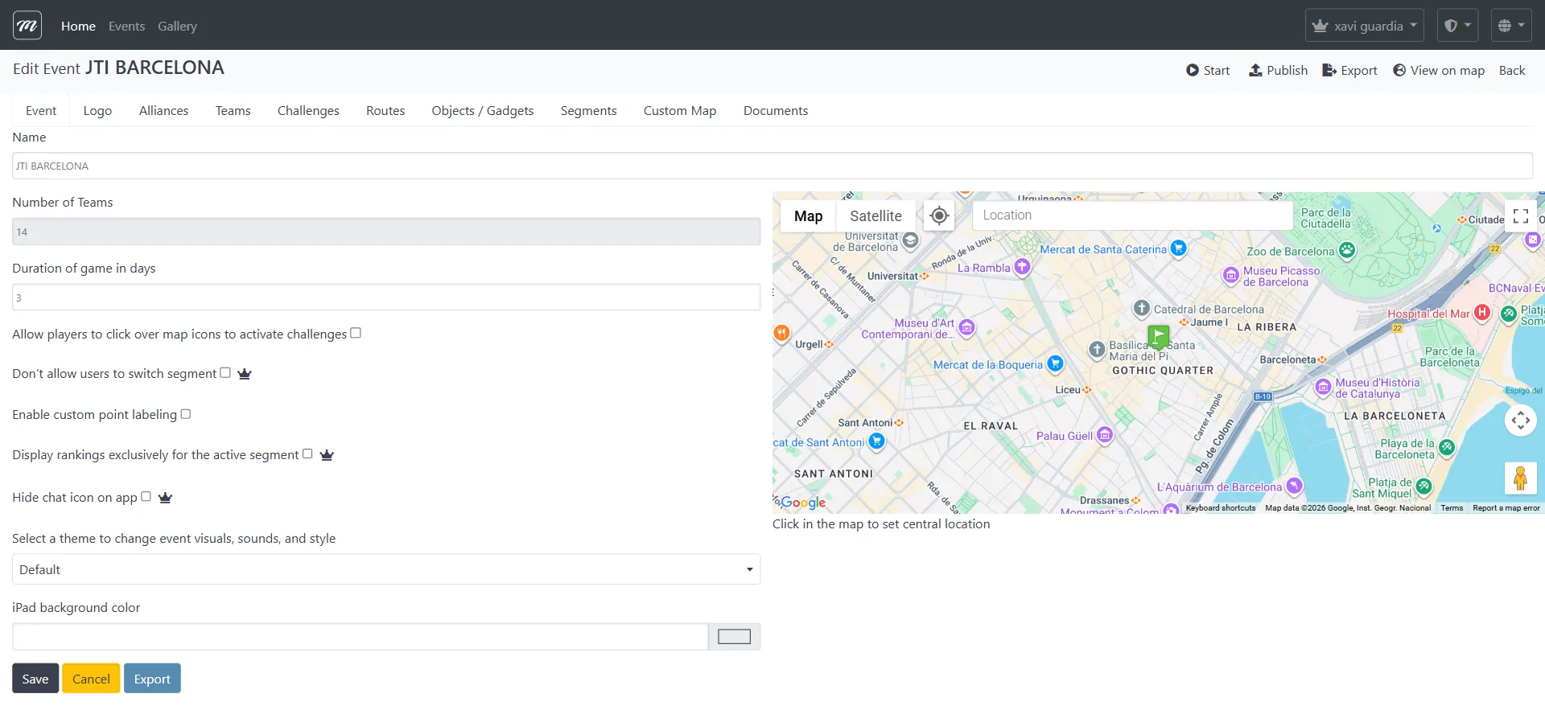Click the green flag marker on the map

pos(1158,335)
